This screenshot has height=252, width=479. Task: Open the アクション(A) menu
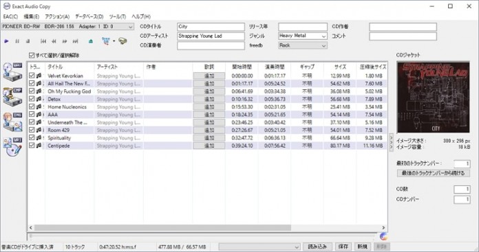(57, 16)
